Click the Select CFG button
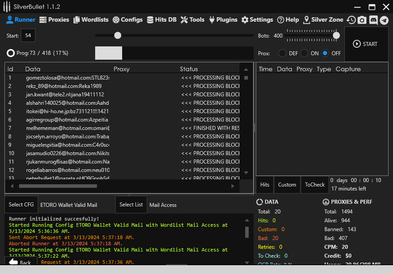Image resolution: width=393 pixels, height=274 pixels. 21,205
